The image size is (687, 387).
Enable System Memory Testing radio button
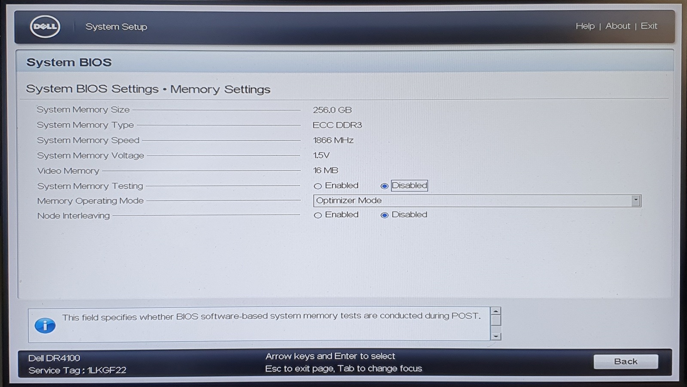coord(318,186)
